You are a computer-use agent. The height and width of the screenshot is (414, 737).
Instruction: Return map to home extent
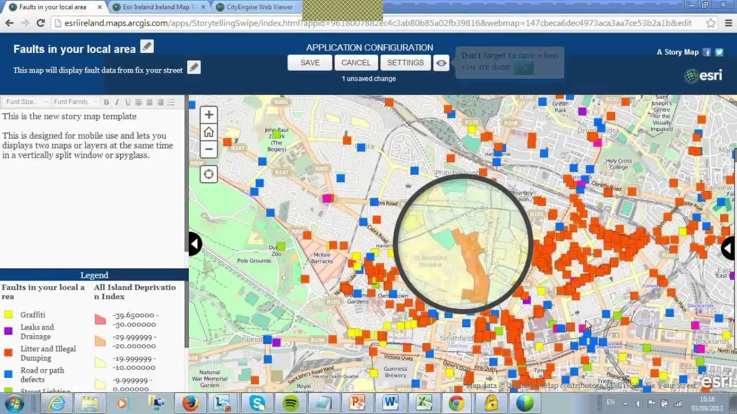point(208,132)
